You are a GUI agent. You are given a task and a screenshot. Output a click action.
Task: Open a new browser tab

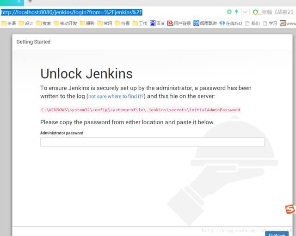(30, 1)
